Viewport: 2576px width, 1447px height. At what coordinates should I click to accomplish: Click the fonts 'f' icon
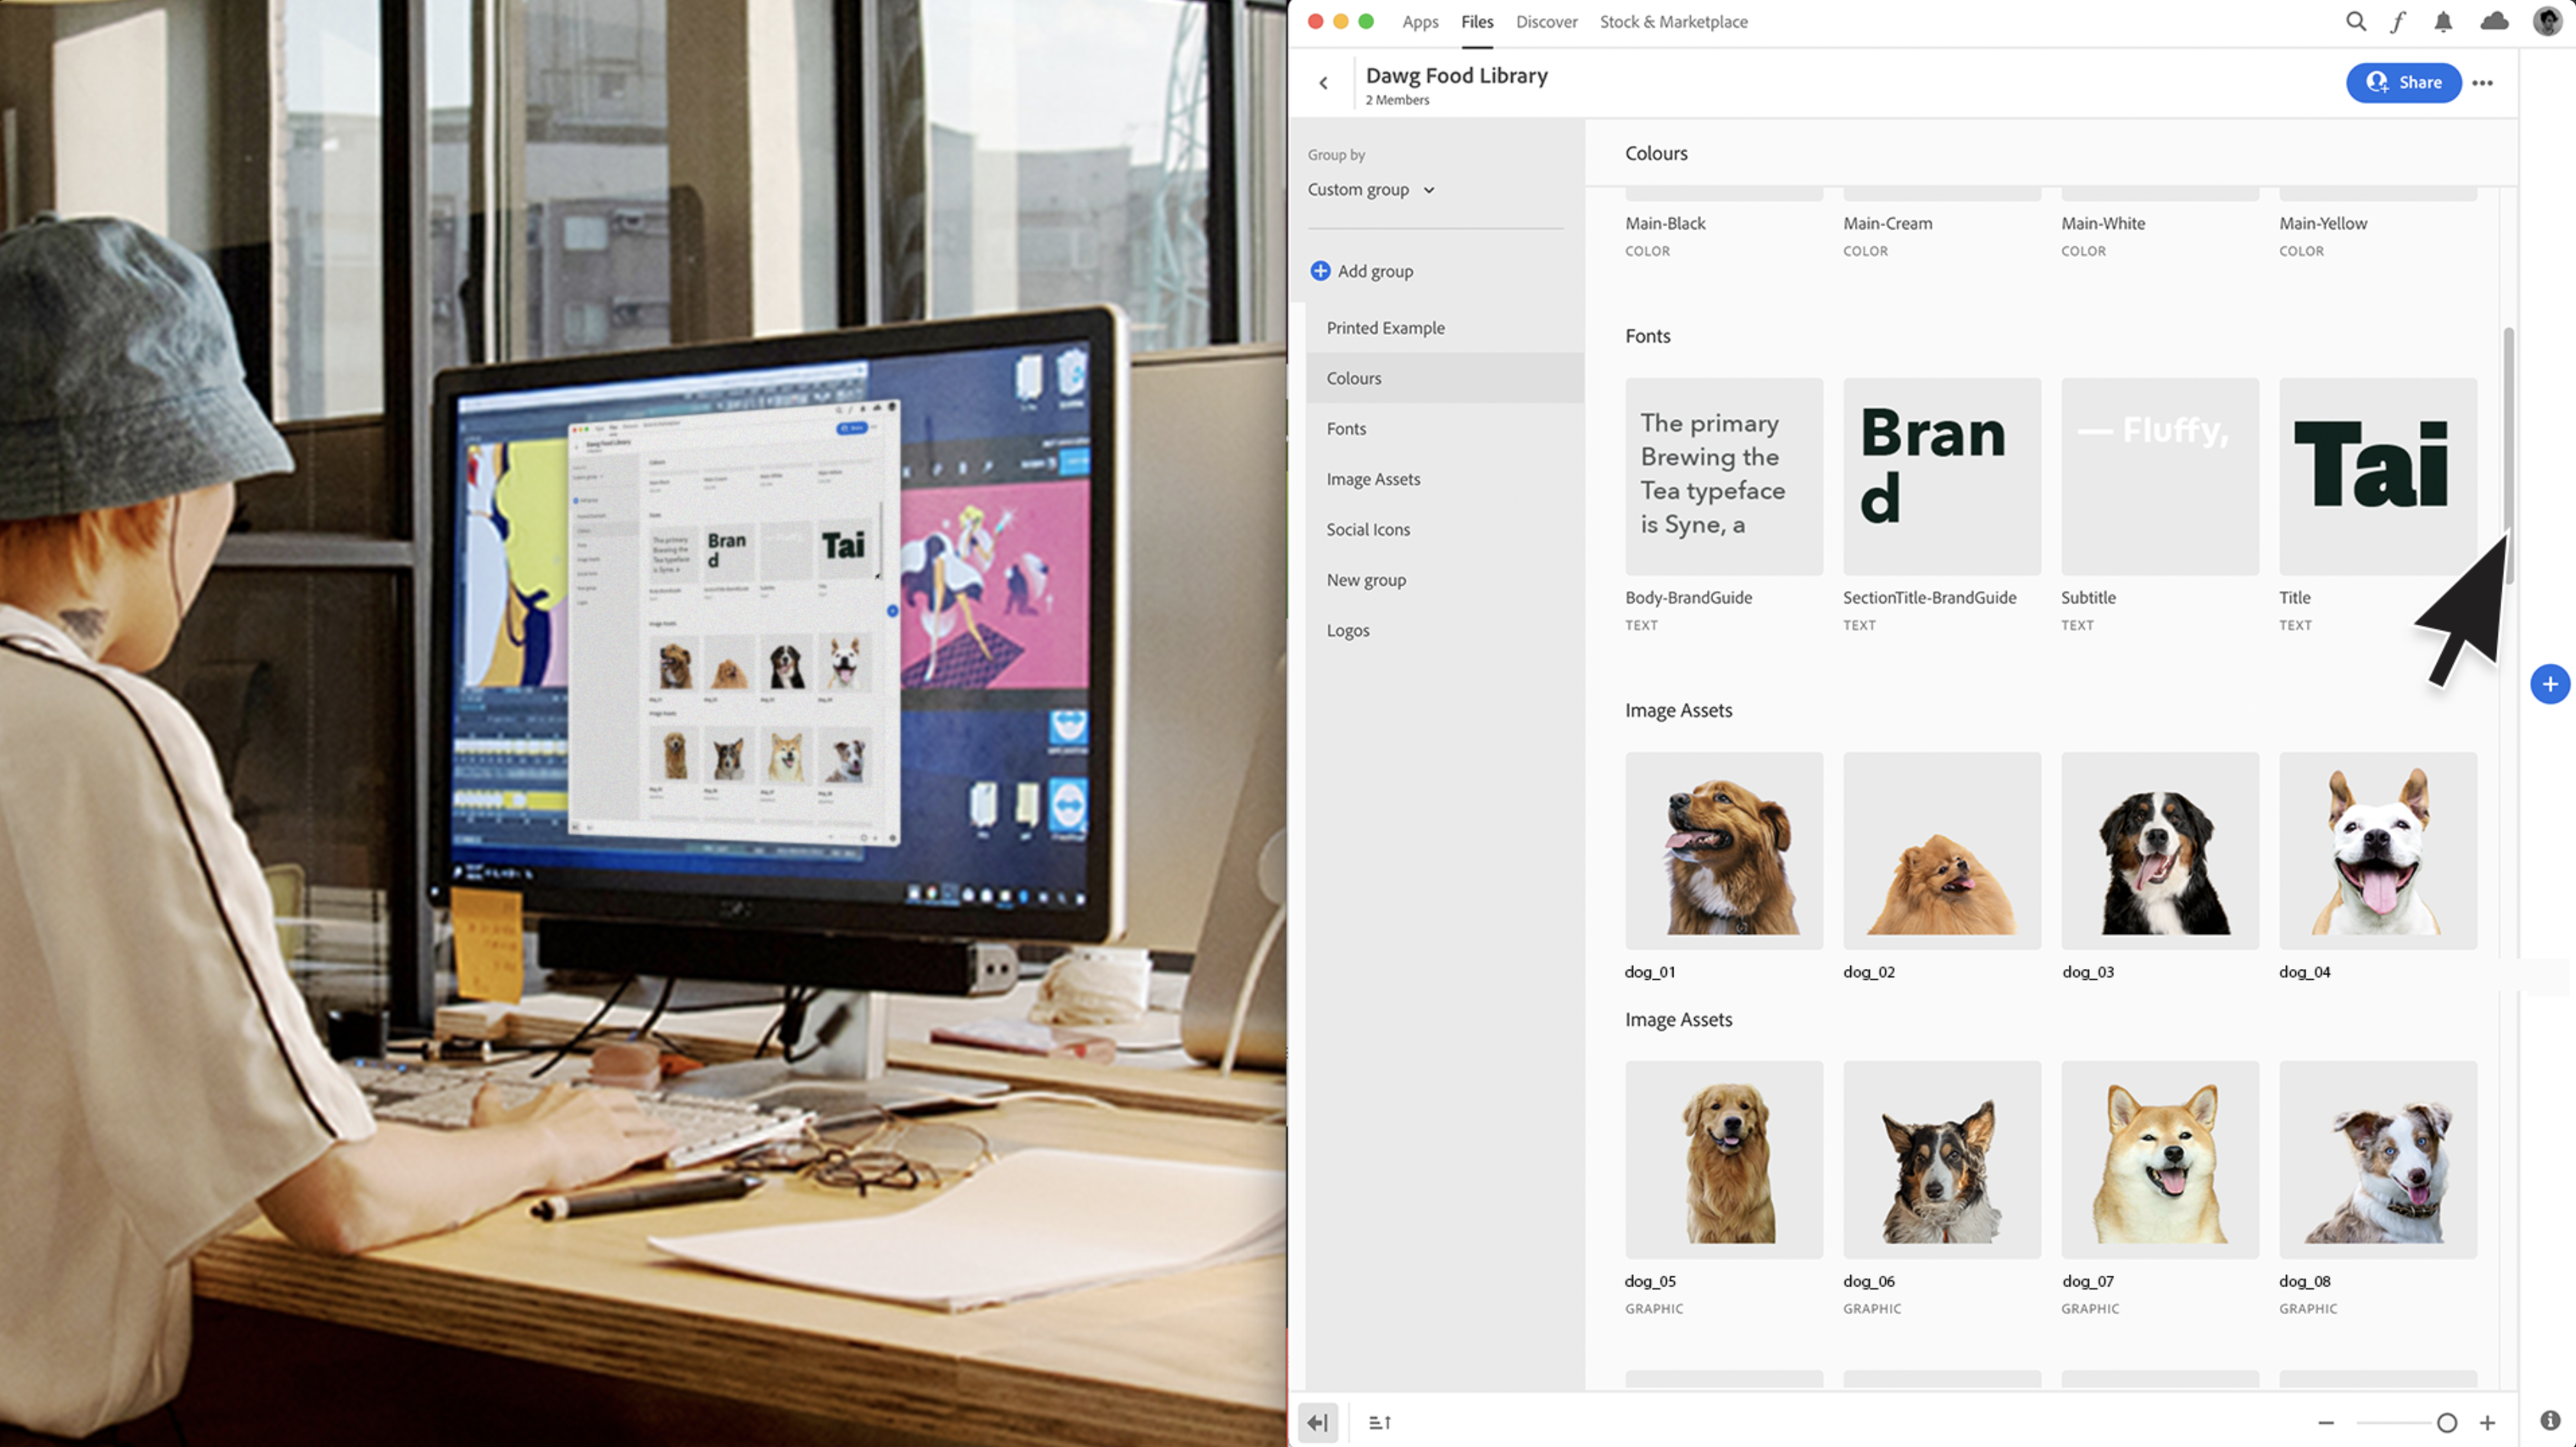2398,21
